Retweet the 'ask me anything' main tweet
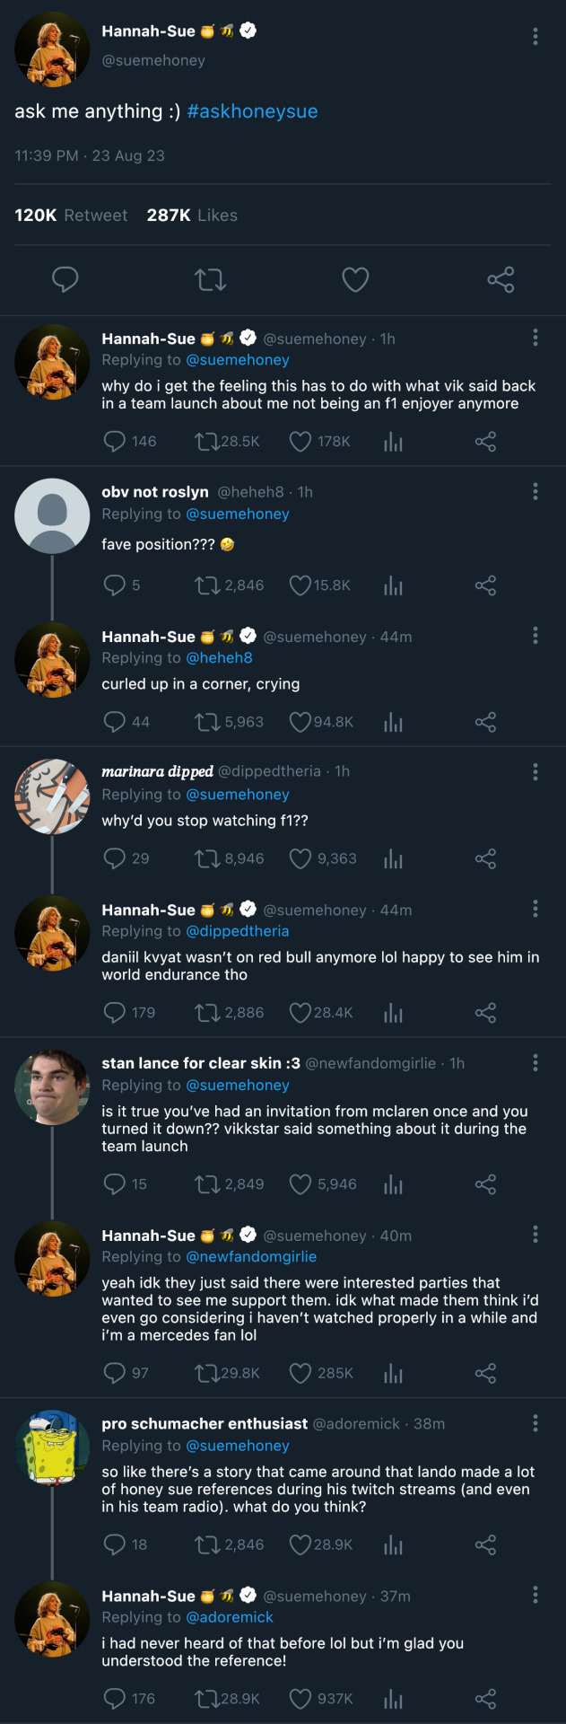This screenshot has height=1724, width=566. point(211,279)
